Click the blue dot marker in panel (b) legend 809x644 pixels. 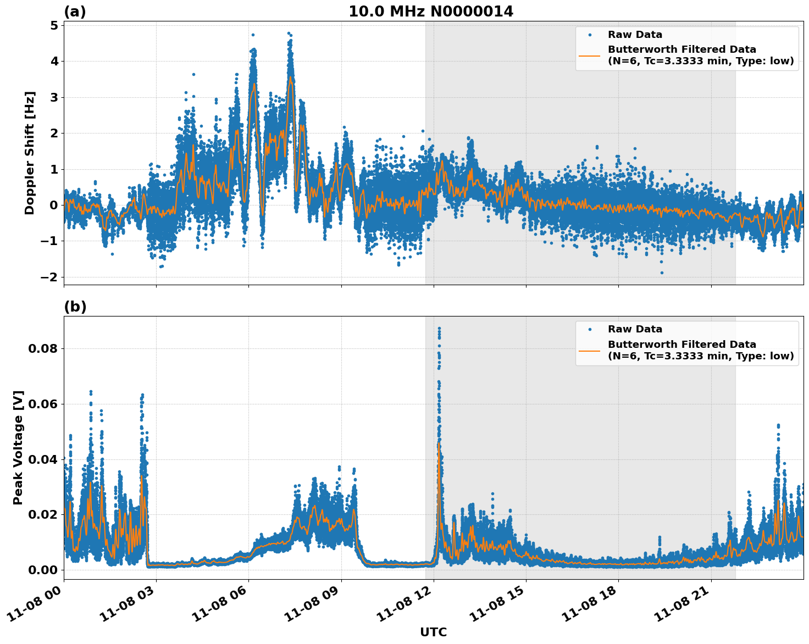click(590, 329)
